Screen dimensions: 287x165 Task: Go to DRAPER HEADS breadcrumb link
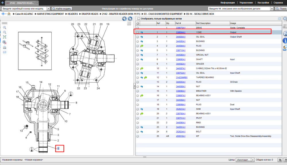click(90, 14)
